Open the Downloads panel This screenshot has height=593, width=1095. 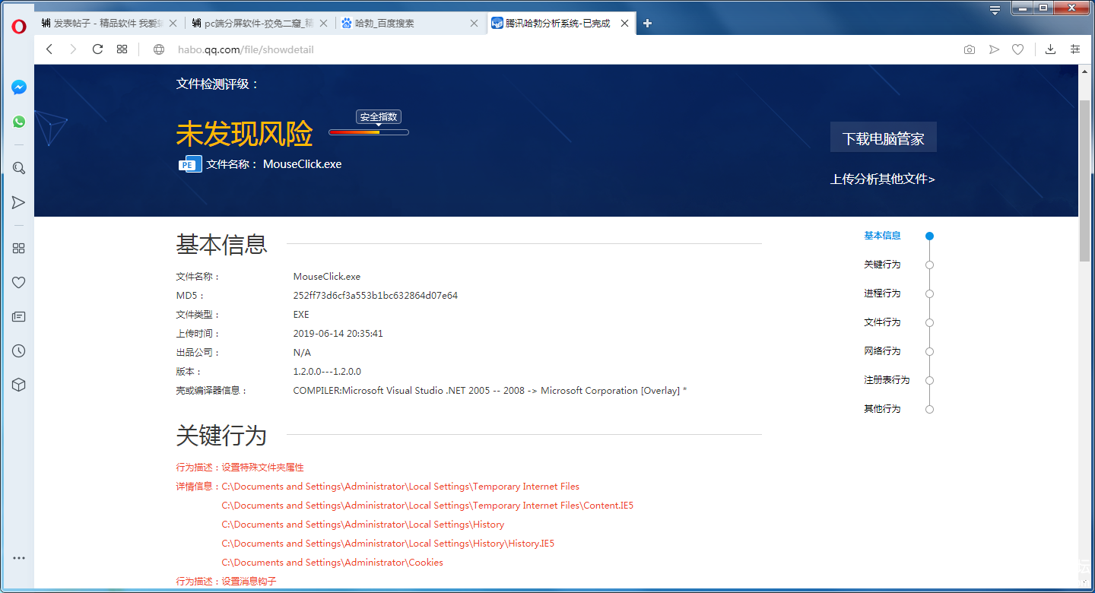(1050, 49)
